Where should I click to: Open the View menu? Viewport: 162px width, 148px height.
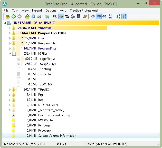25,11
